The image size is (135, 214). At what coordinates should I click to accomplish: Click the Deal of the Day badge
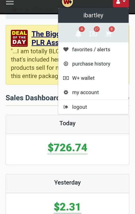click(19, 38)
